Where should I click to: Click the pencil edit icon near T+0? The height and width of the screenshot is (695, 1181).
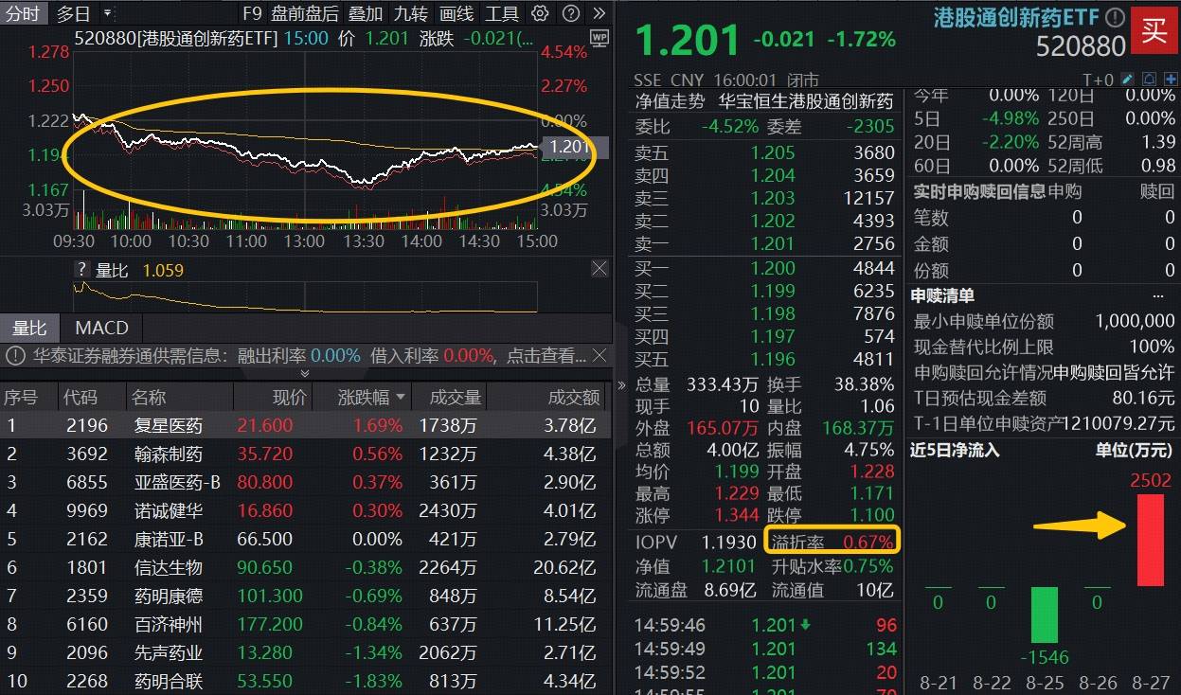[1127, 80]
